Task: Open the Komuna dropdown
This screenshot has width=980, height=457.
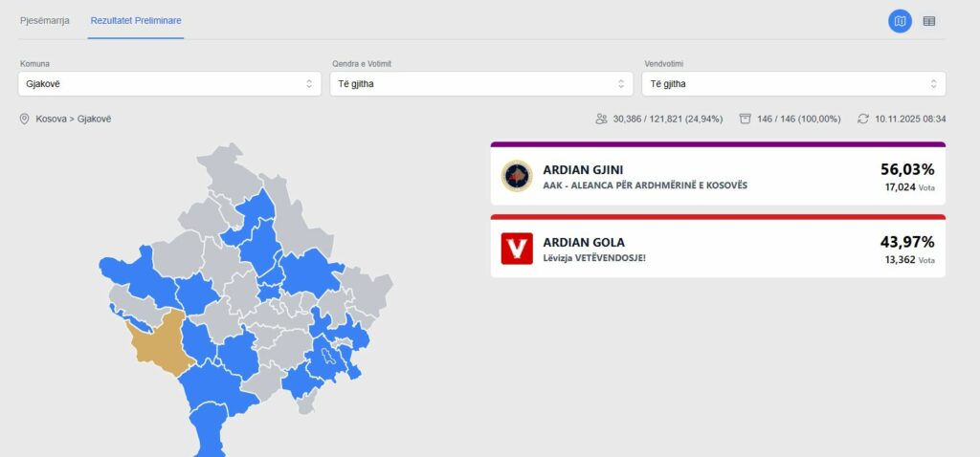Action: 169,84
